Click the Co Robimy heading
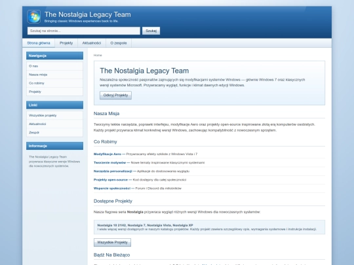The height and width of the screenshot is (265, 354). click(105, 142)
